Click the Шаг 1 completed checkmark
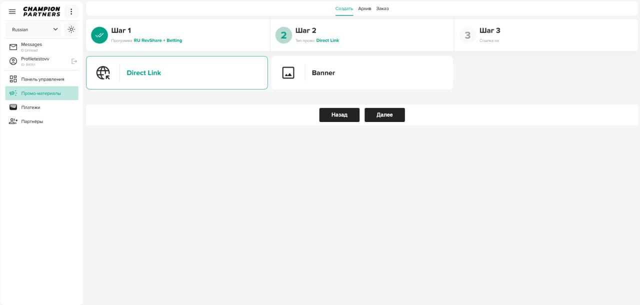640x305 pixels. click(99, 35)
